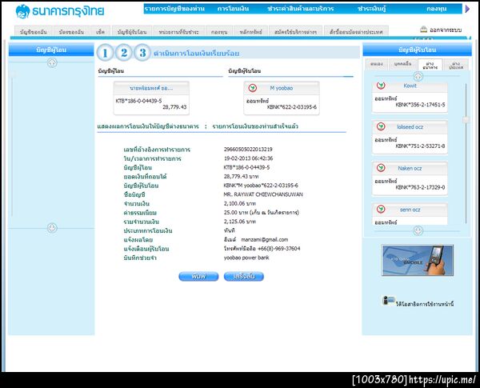This screenshot has height=388, width=480.
Task: Switch to บัญชีผู้รับโอน gray tab
Action: [132, 31]
